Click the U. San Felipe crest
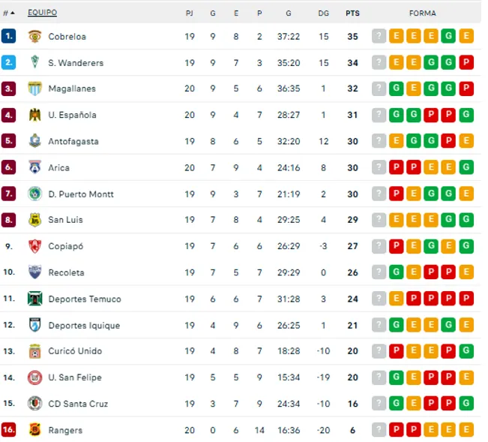This screenshot has width=488, height=442. pyautogui.click(x=34, y=377)
